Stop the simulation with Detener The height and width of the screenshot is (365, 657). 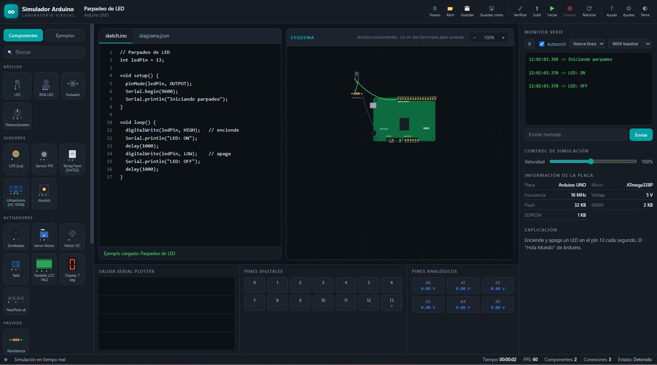(570, 11)
